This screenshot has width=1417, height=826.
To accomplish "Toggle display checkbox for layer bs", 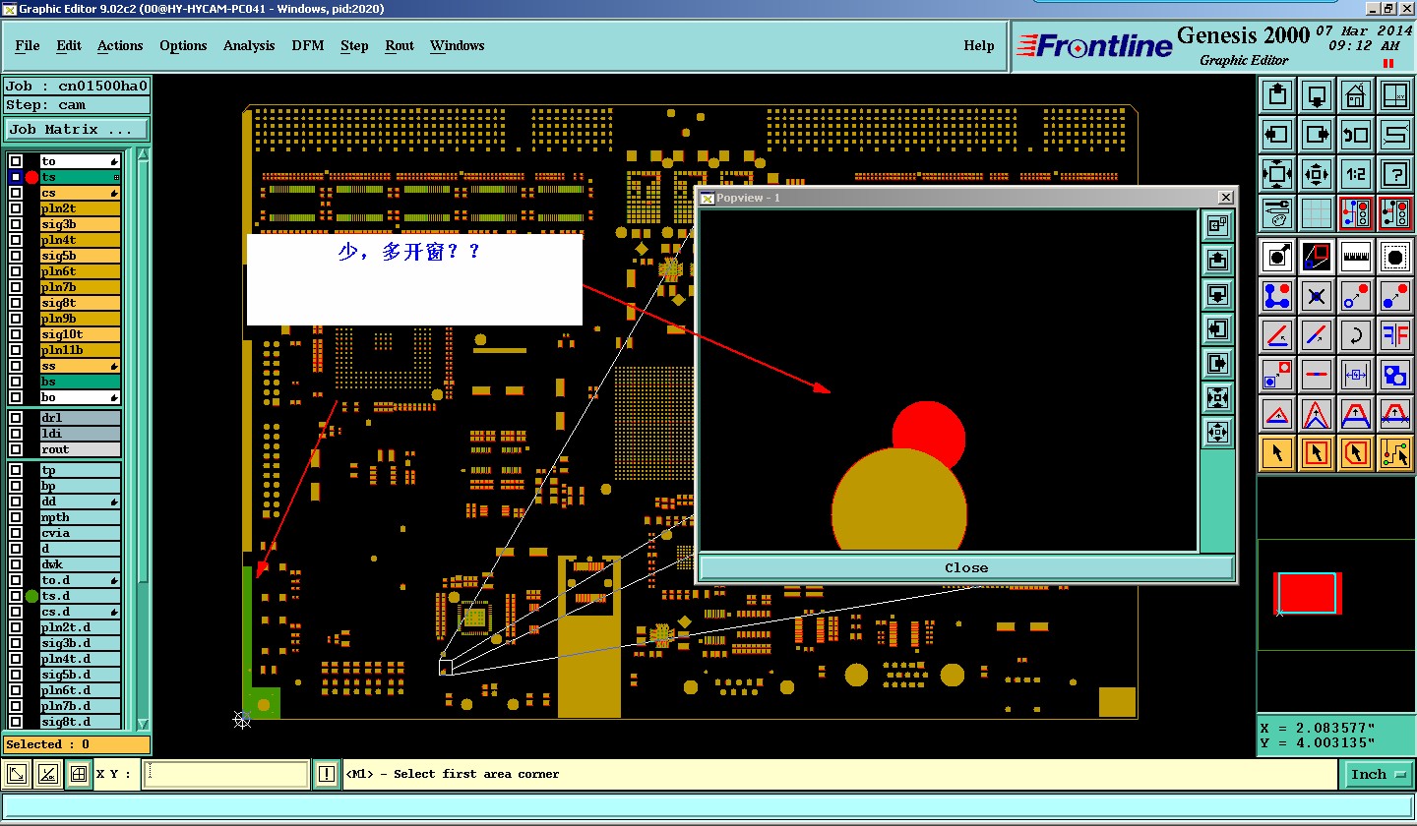I will click(x=16, y=382).
